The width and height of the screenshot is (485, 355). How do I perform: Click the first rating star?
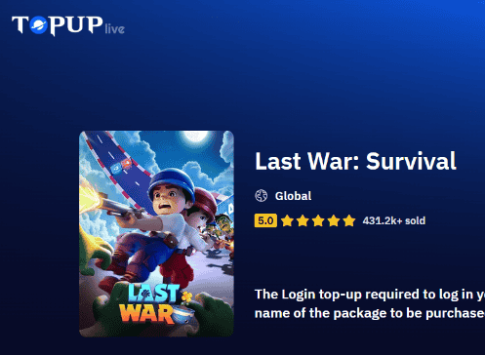click(x=287, y=220)
